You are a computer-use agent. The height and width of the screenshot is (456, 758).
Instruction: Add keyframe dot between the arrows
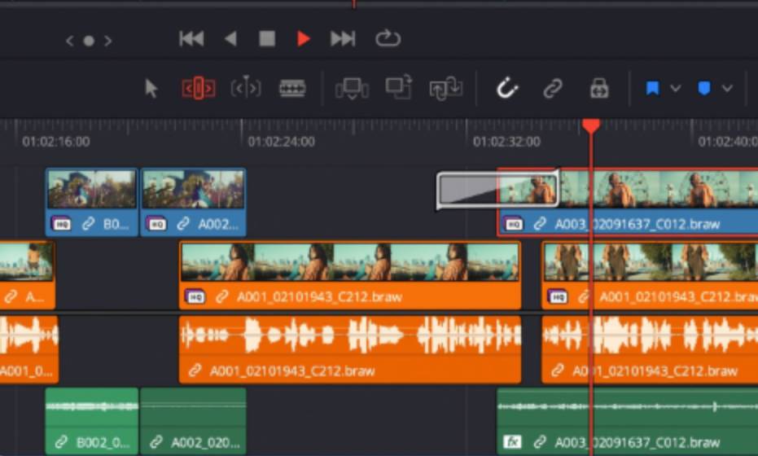pyautogui.click(x=89, y=41)
